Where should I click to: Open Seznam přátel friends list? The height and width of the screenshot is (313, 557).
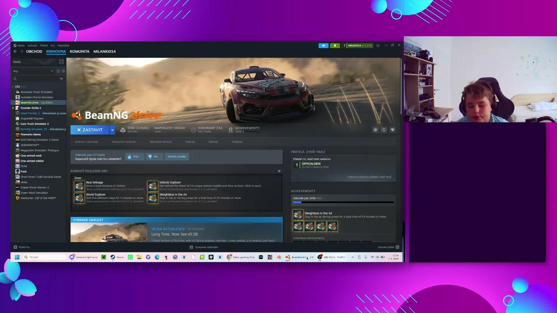[389, 247]
